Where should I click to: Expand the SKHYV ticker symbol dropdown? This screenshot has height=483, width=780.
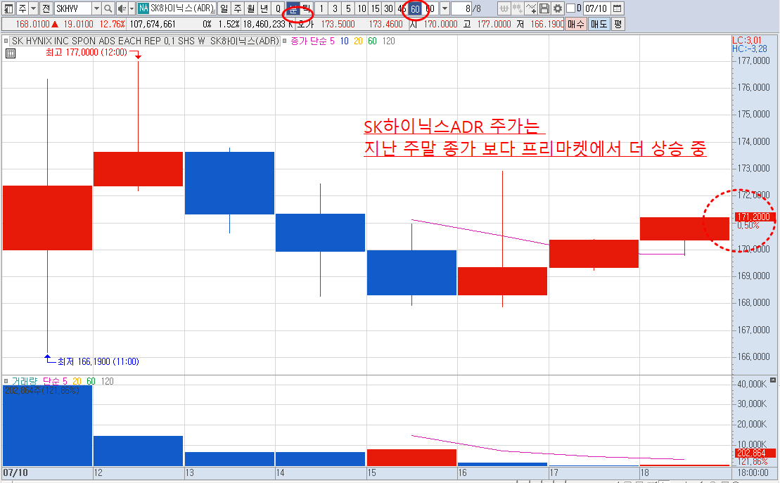click(96, 8)
